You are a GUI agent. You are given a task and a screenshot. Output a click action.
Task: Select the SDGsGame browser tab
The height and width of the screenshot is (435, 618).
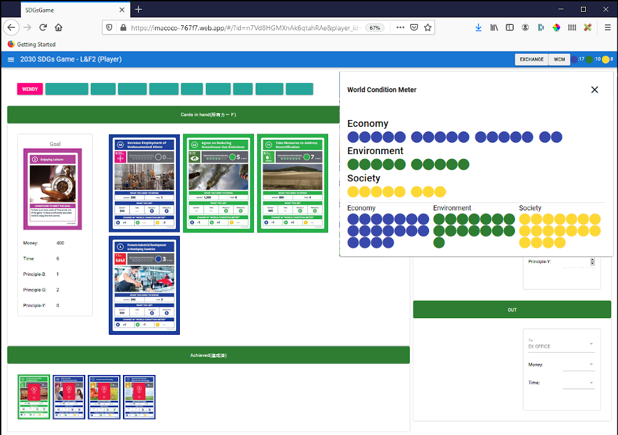(x=68, y=9)
